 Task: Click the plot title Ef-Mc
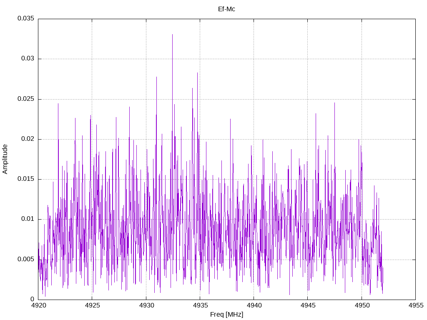(226, 9)
